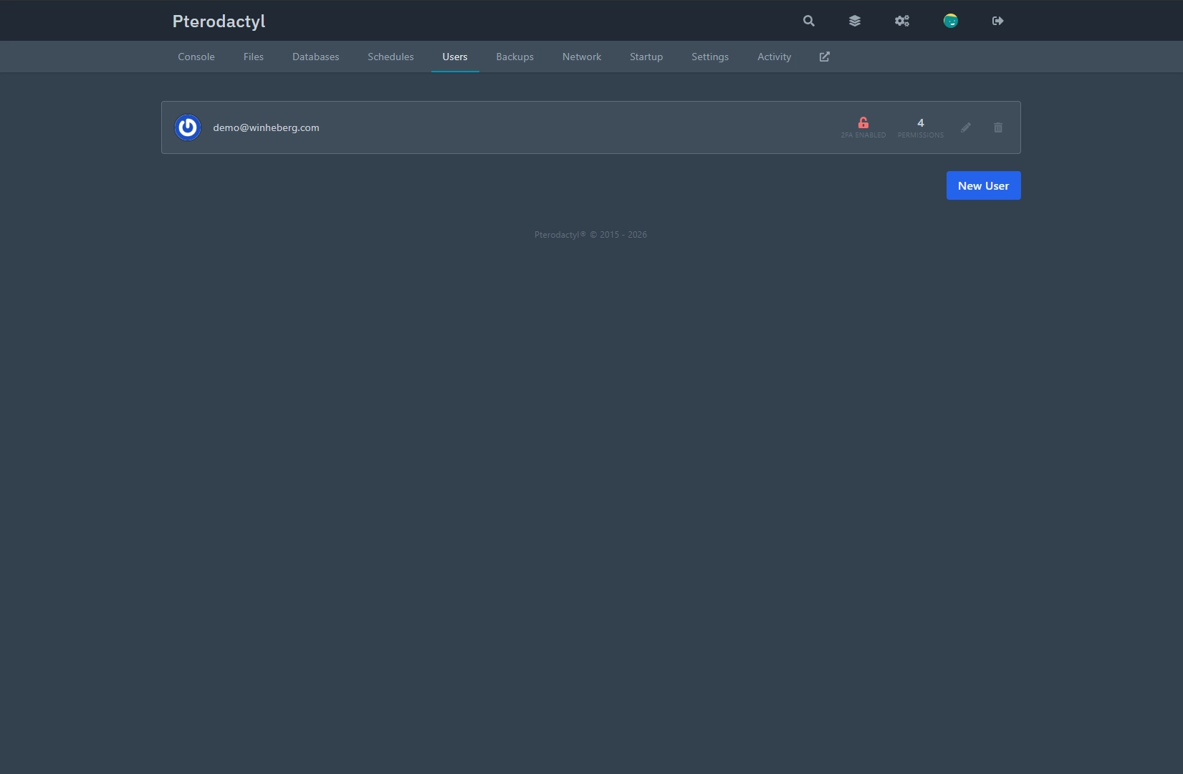Open the Files tab
Image resolution: width=1183 pixels, height=774 pixels.
point(254,57)
